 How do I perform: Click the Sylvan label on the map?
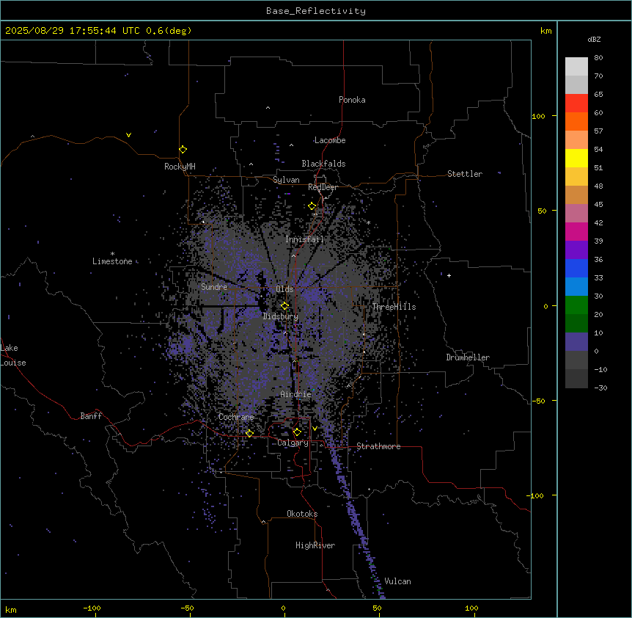click(286, 180)
